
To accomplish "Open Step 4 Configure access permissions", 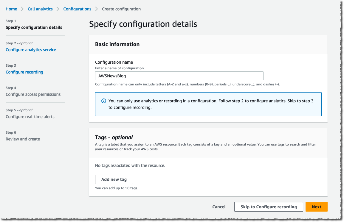I will pos(33,94).
